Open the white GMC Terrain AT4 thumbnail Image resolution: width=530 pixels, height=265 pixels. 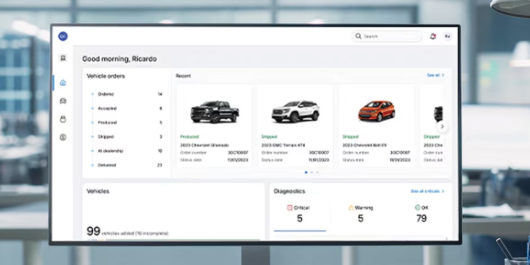coord(296,112)
